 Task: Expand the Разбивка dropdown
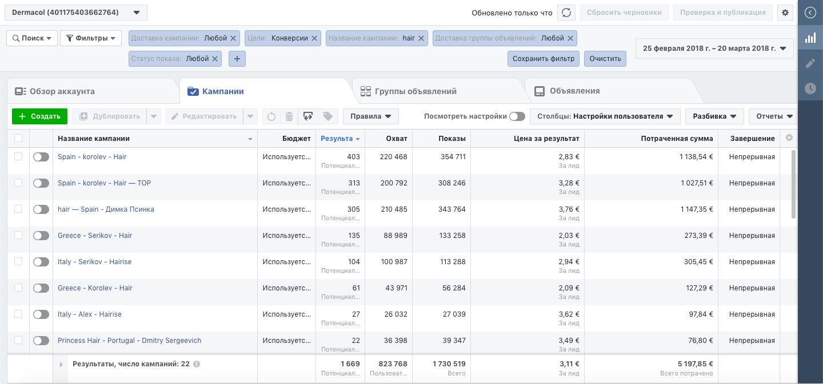pyautogui.click(x=714, y=116)
